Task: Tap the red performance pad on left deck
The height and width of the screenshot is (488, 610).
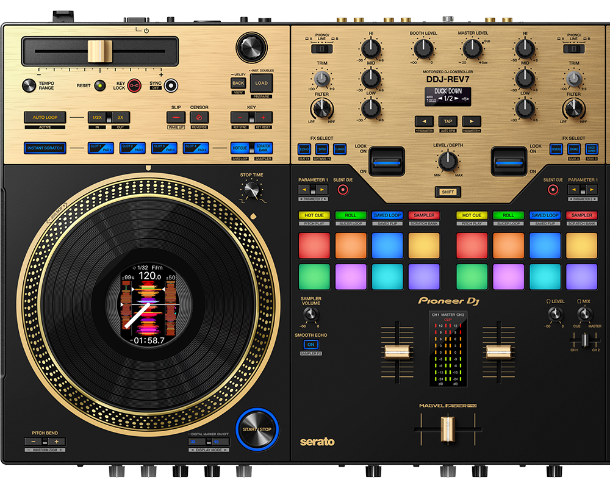Action: pyautogui.click(x=314, y=246)
